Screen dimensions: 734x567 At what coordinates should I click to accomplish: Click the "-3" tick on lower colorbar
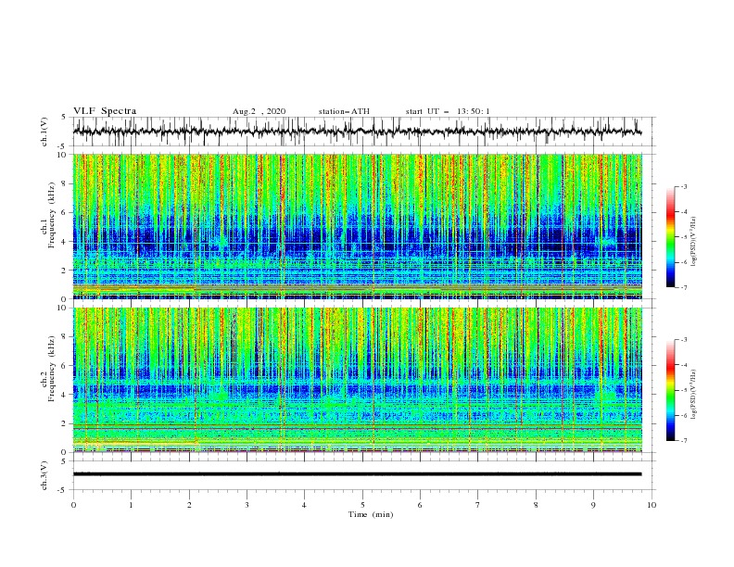click(x=683, y=340)
